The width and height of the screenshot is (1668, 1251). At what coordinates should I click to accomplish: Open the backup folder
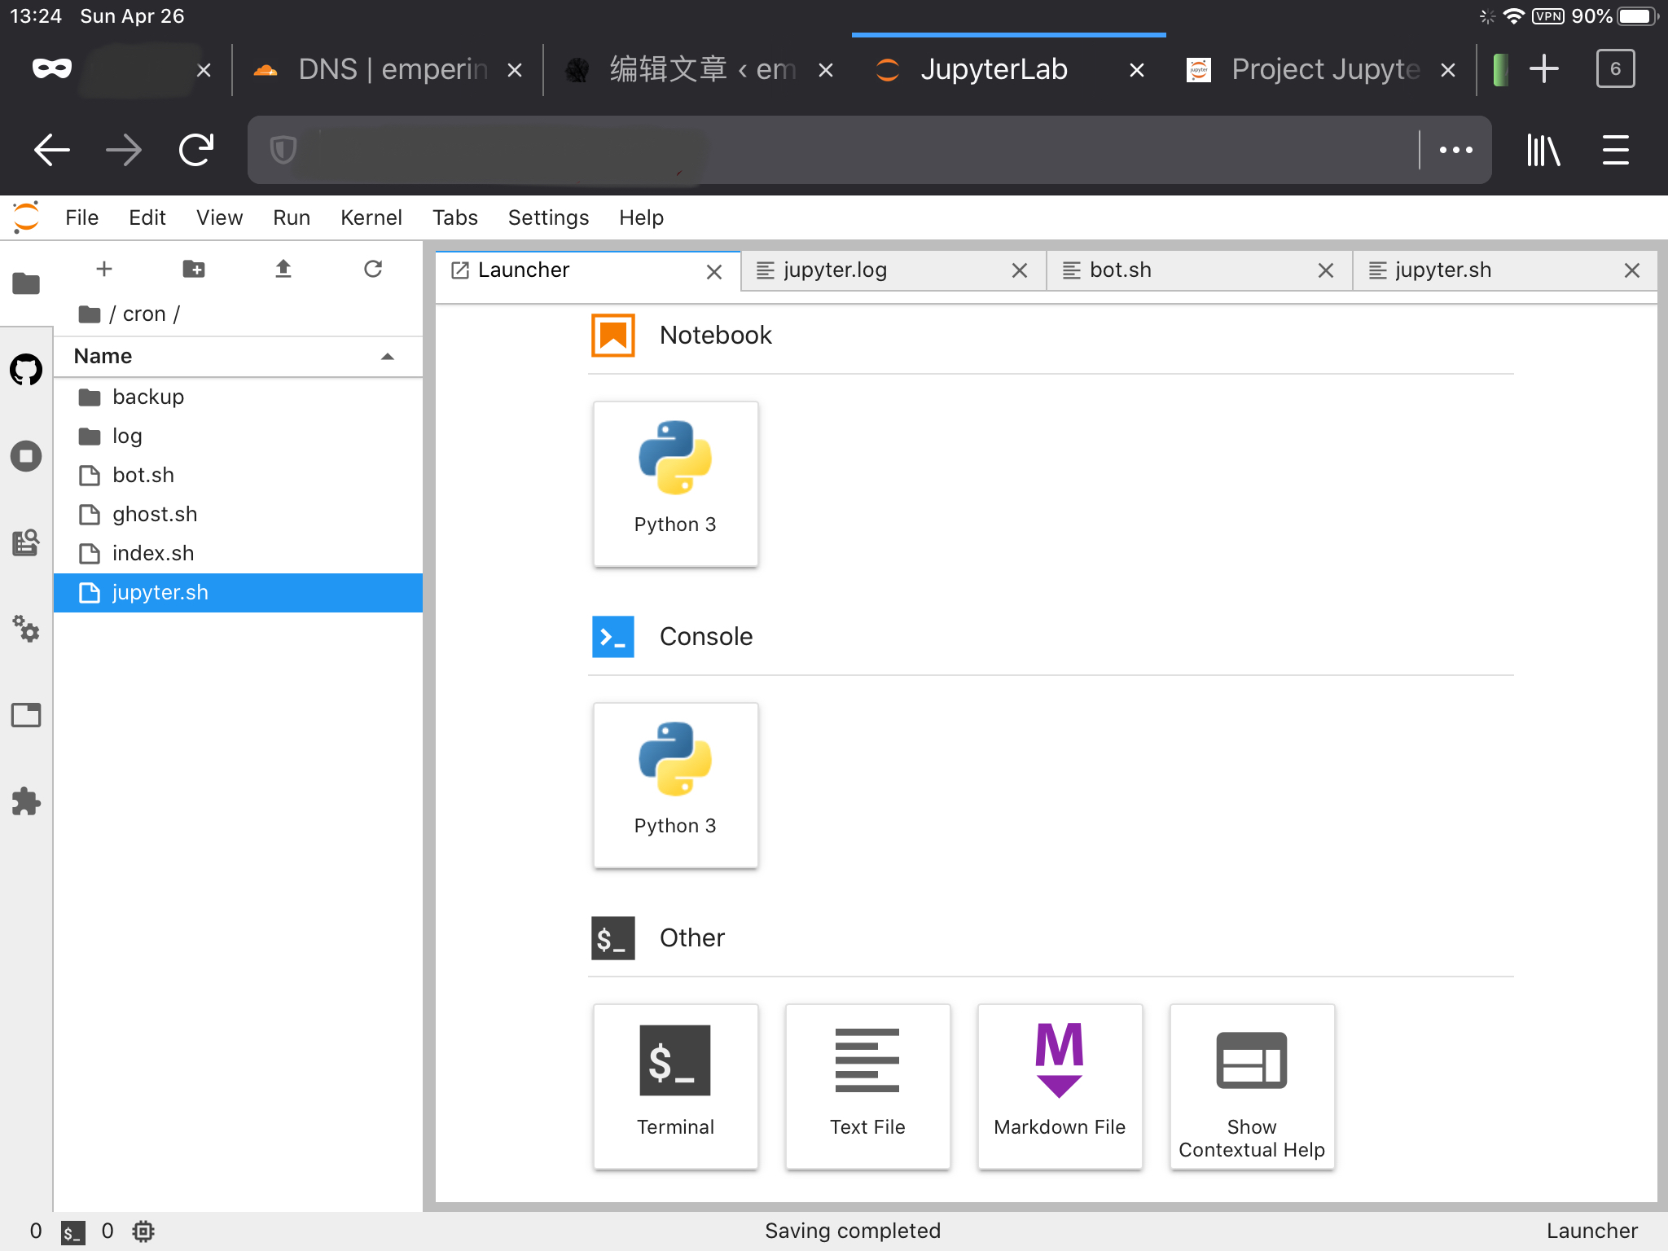pyautogui.click(x=238, y=397)
